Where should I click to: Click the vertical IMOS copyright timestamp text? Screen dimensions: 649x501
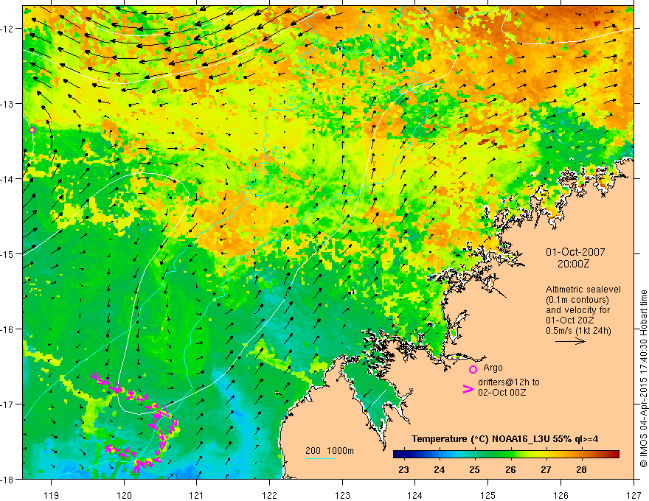(x=644, y=379)
